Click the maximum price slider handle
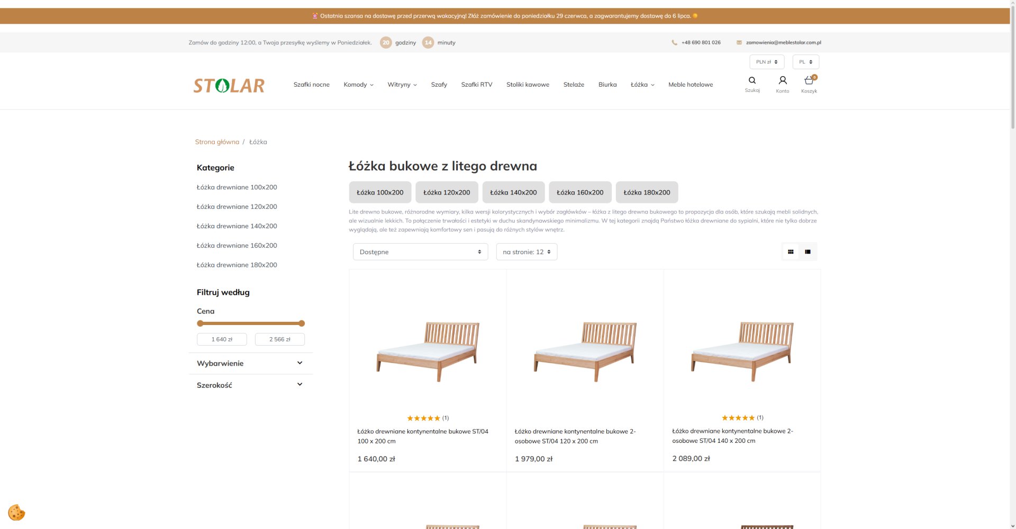This screenshot has width=1016, height=529. pyautogui.click(x=302, y=323)
